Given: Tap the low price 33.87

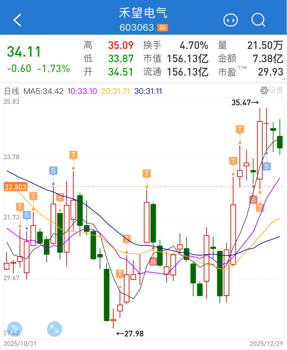Looking at the screenshot, I should click(121, 59).
